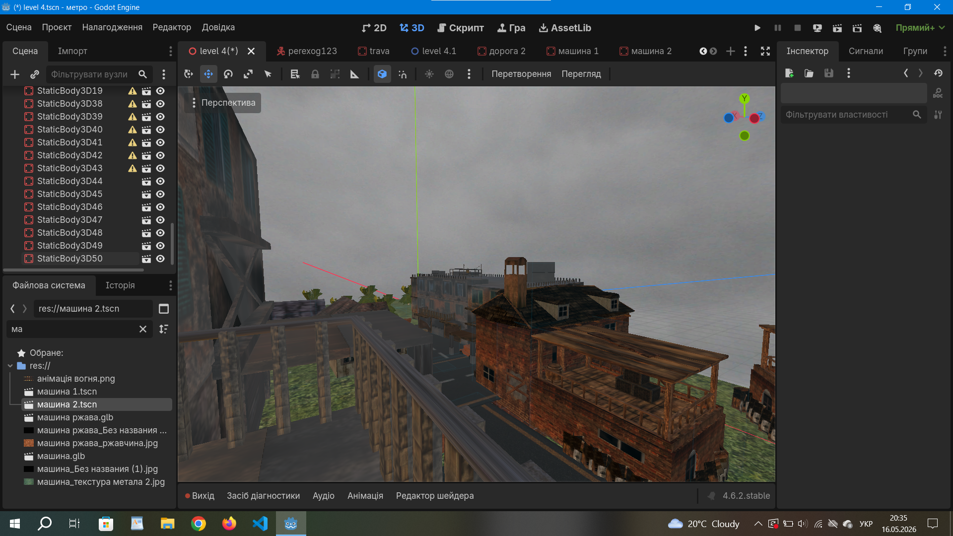Open FileSystem dock three-dot options

(x=170, y=285)
